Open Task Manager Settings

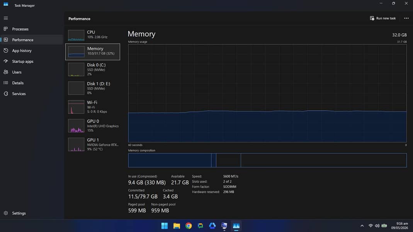(x=19, y=213)
